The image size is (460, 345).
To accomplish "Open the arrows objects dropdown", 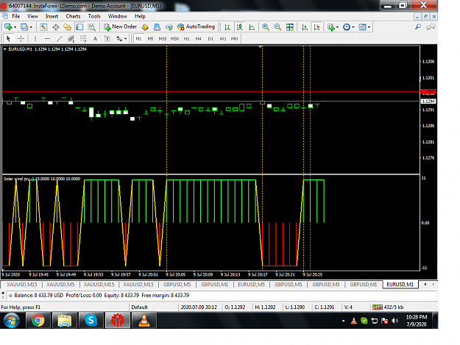I will pyautogui.click(x=121, y=38).
